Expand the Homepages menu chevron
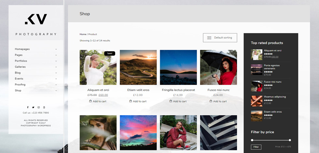This screenshot has height=153, width=319. tap(56, 49)
